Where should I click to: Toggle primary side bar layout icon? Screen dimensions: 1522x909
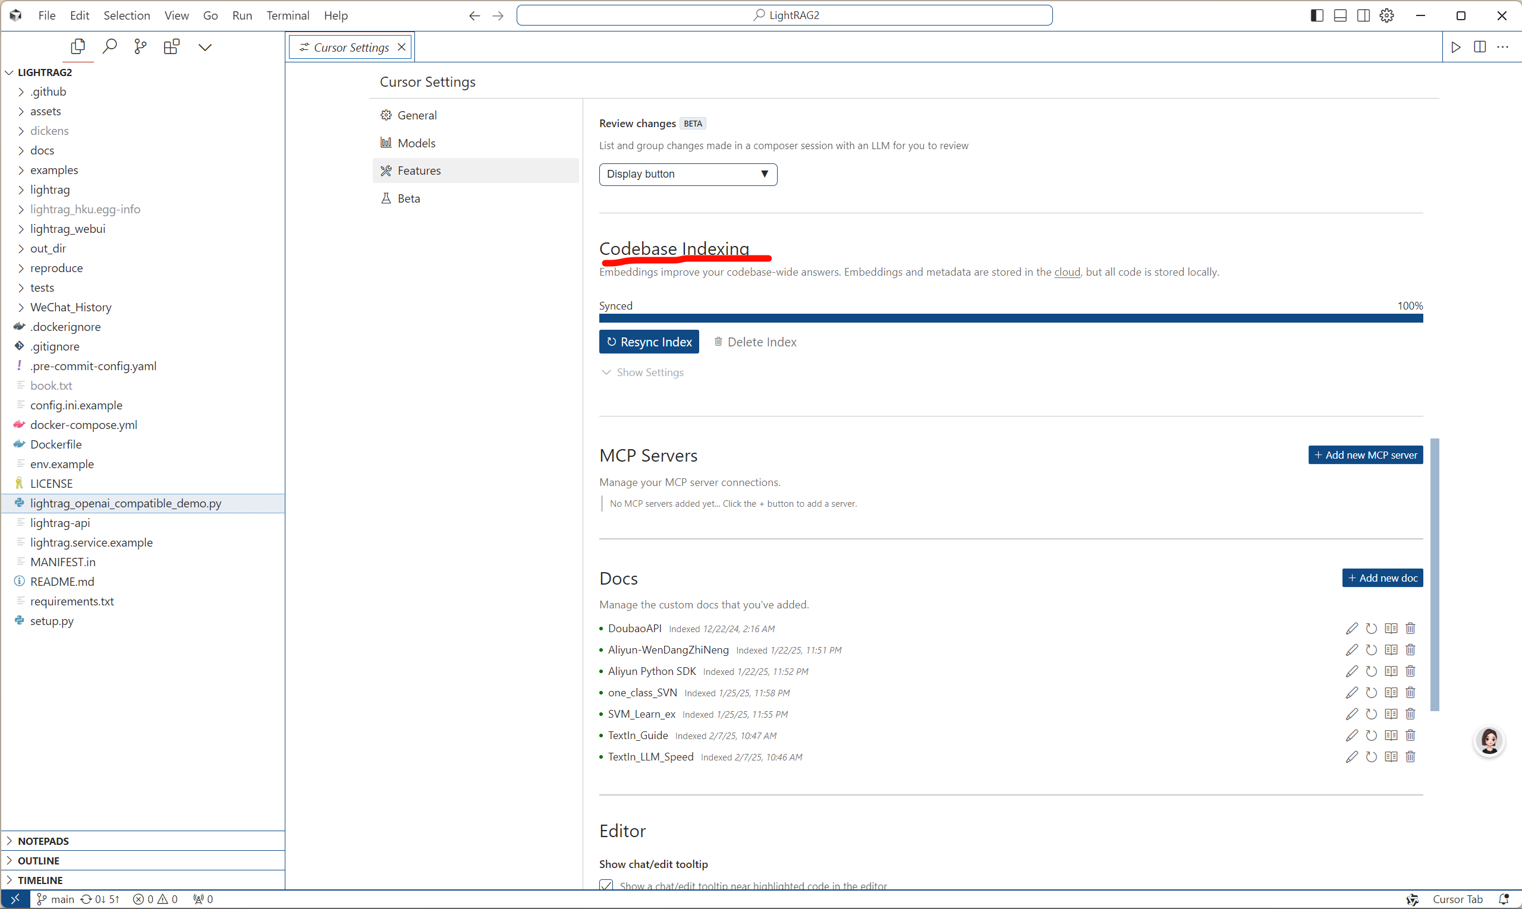[1317, 15]
